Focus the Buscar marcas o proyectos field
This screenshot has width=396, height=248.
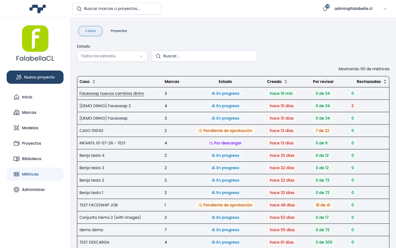(117, 9)
